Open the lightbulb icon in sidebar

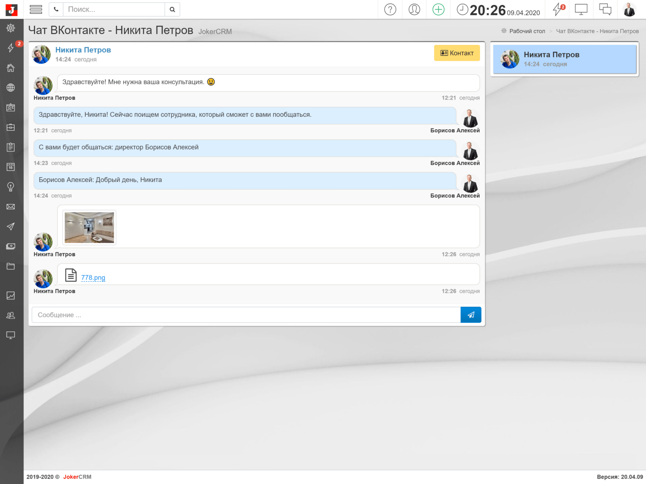11,186
